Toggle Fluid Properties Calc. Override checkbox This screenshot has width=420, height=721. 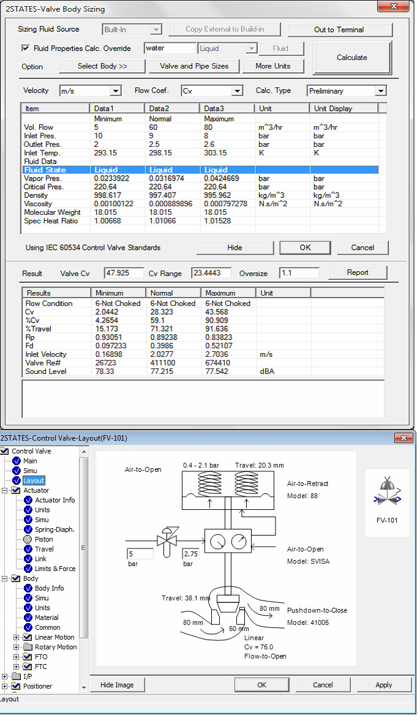pyautogui.click(x=26, y=48)
